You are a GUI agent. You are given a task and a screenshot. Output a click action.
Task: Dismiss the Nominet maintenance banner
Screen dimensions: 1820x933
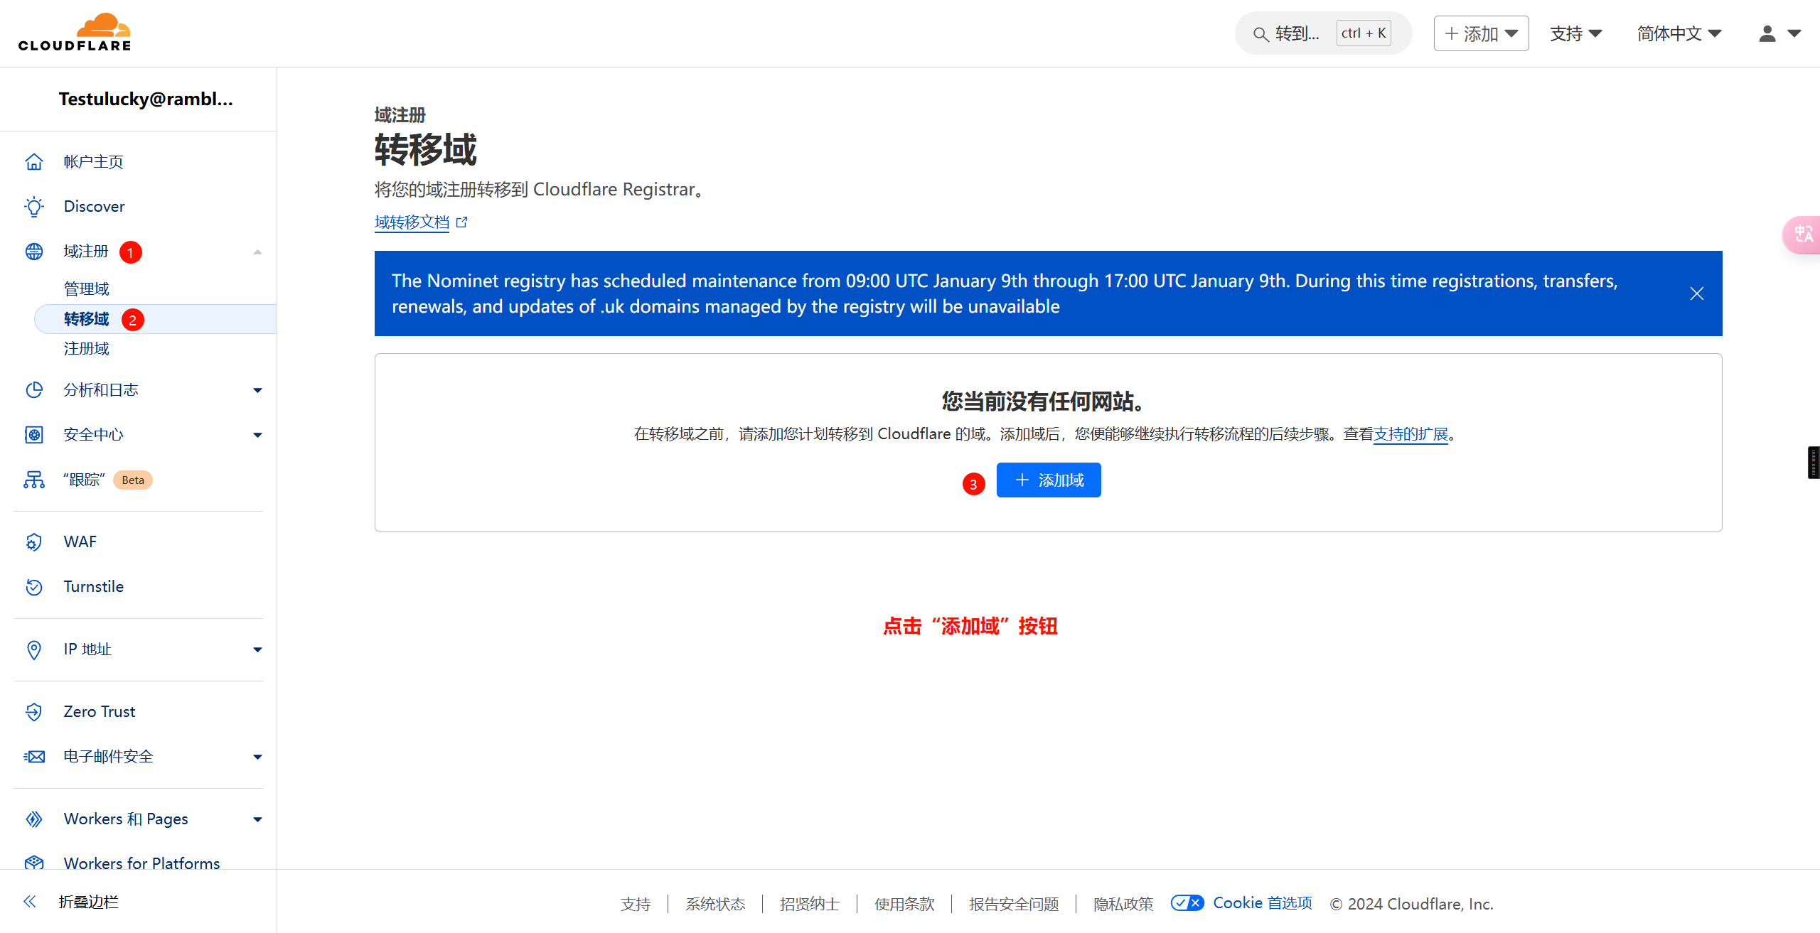[x=1697, y=293]
